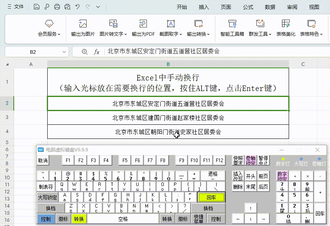
Task: Click the 群发工具 envelope icon
Action: tap(260, 24)
